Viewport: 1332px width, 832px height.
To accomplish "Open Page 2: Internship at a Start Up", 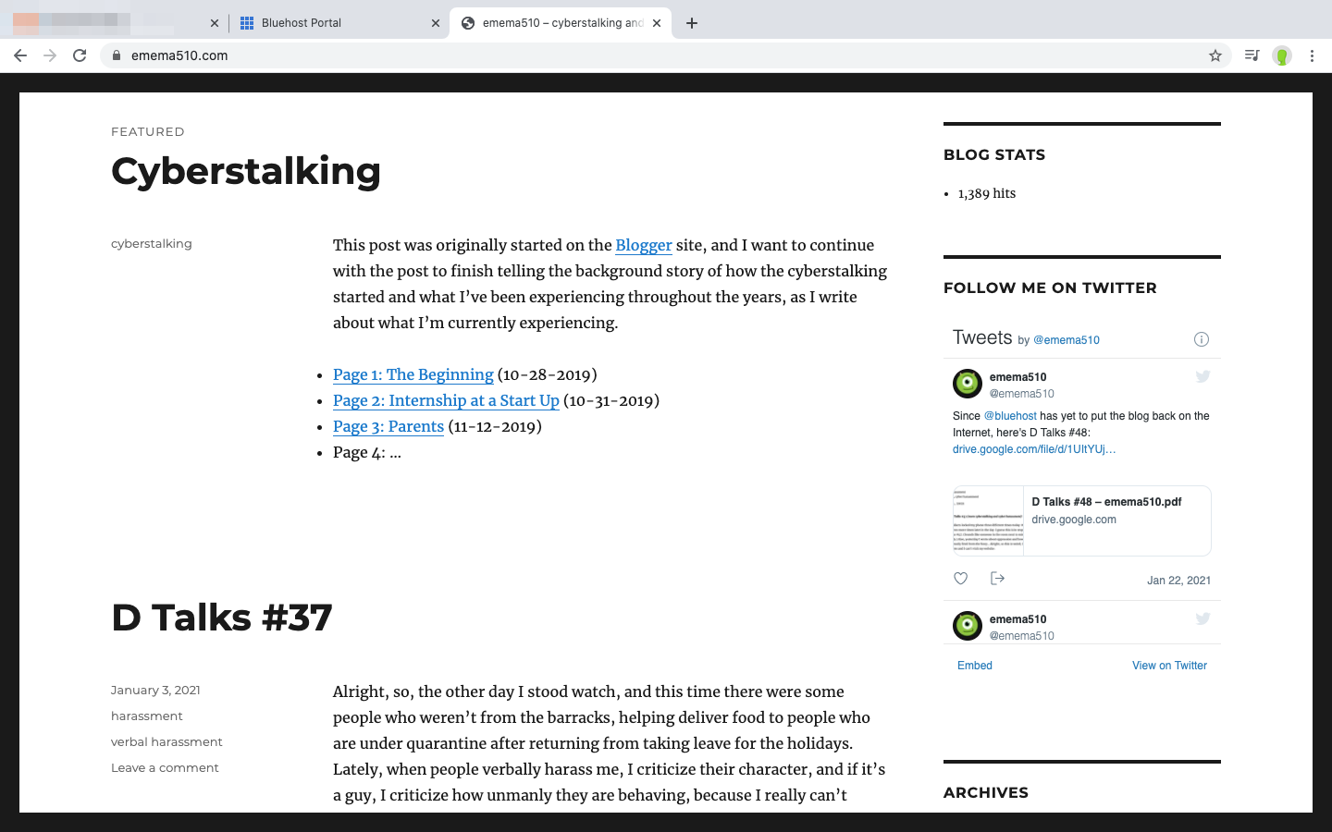I will (x=446, y=400).
